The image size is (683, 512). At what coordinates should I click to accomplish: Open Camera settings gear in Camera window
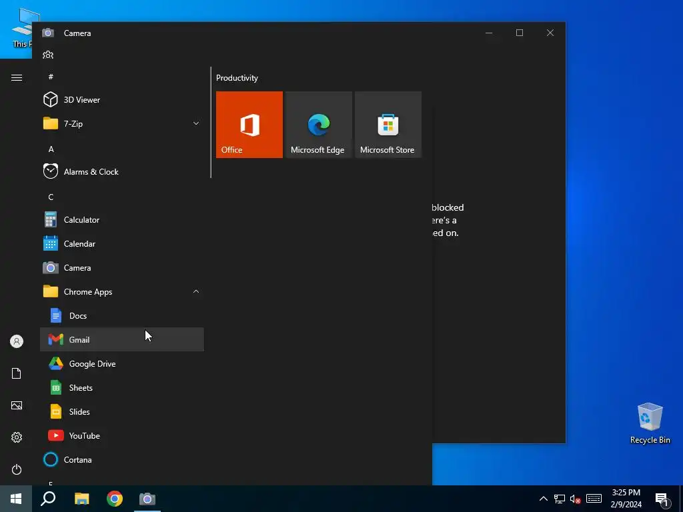pyautogui.click(x=48, y=55)
